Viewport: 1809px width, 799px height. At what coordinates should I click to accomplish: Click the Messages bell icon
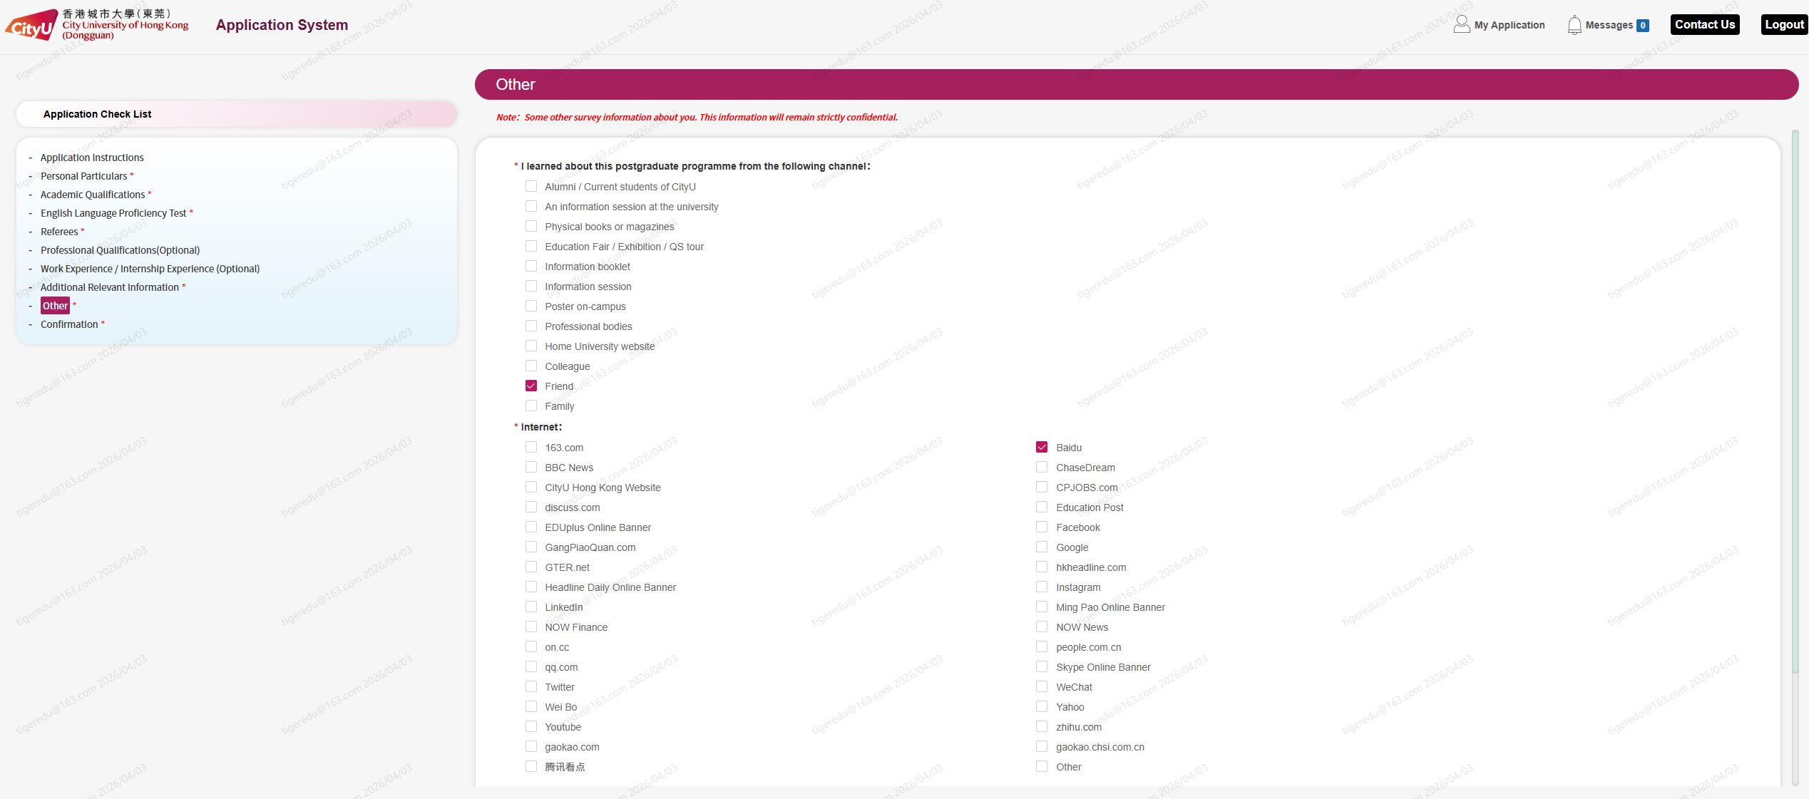coord(1574,25)
